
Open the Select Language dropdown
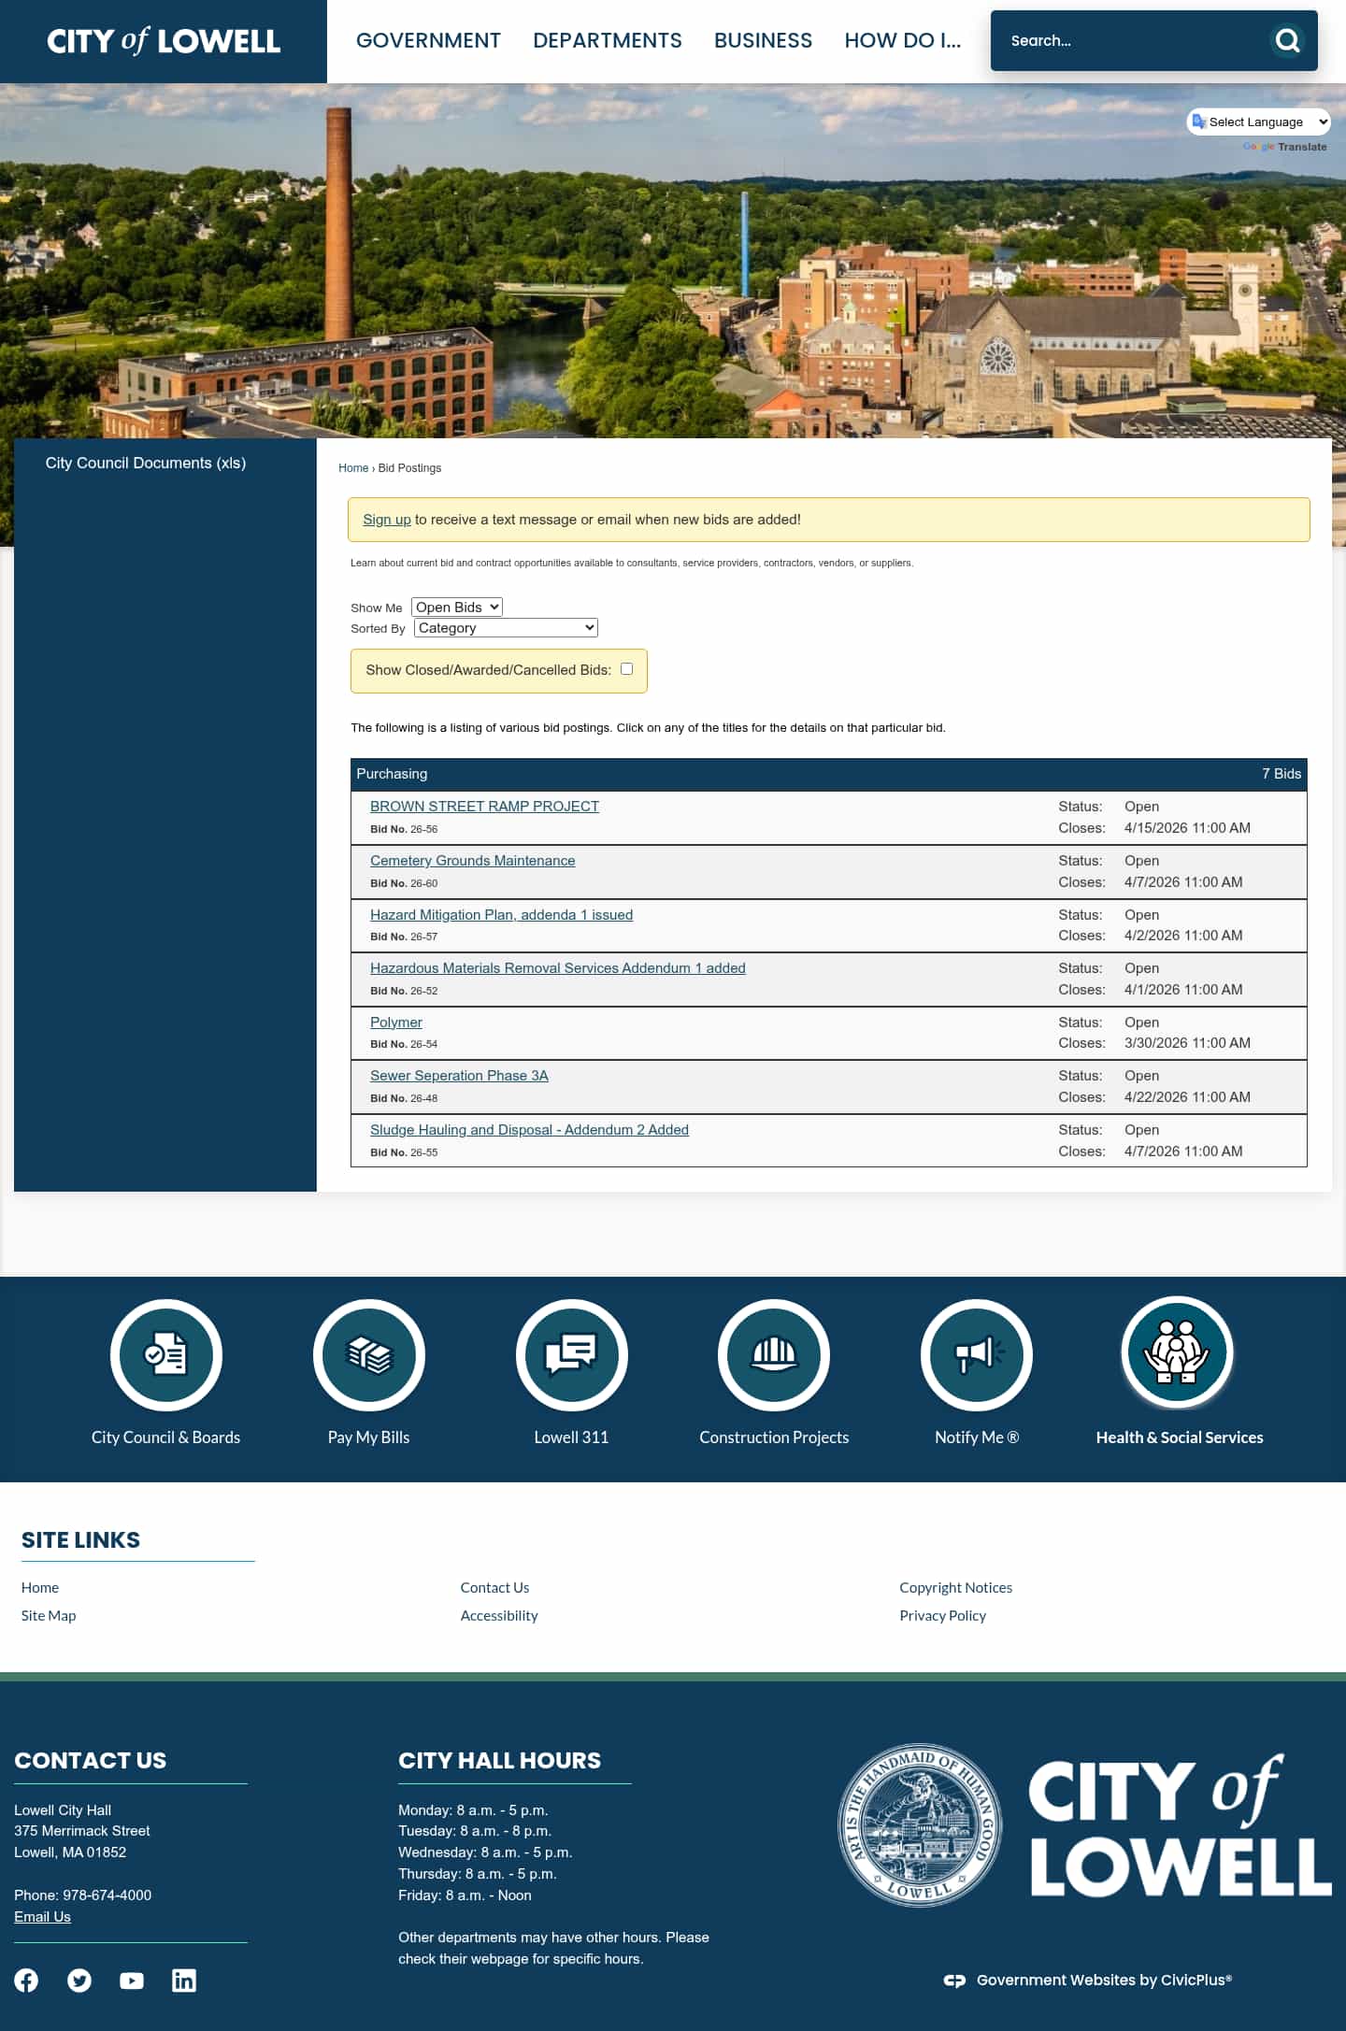click(x=1259, y=122)
